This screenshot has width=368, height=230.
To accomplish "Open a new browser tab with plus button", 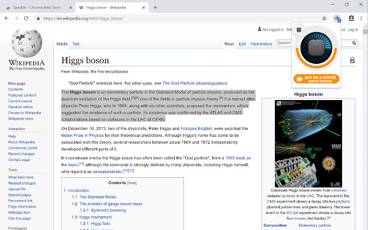I will click(x=155, y=7).
